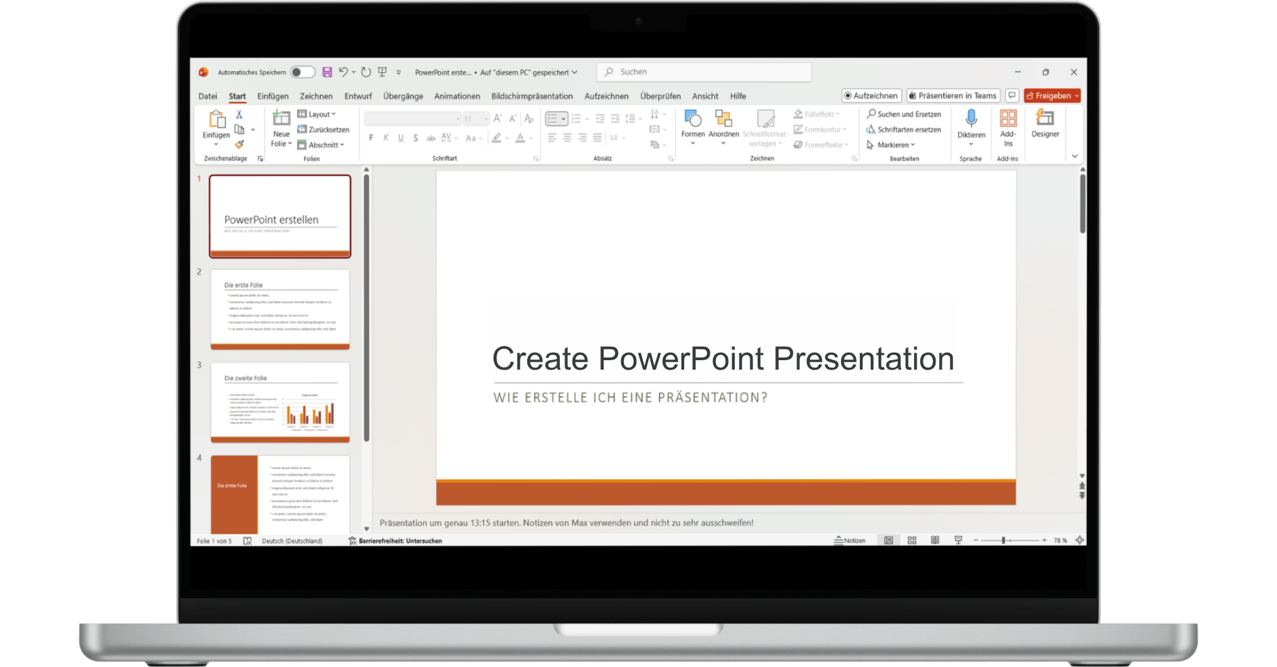Open the Layout dropdown
This screenshot has height=667, width=1277.
click(316, 114)
